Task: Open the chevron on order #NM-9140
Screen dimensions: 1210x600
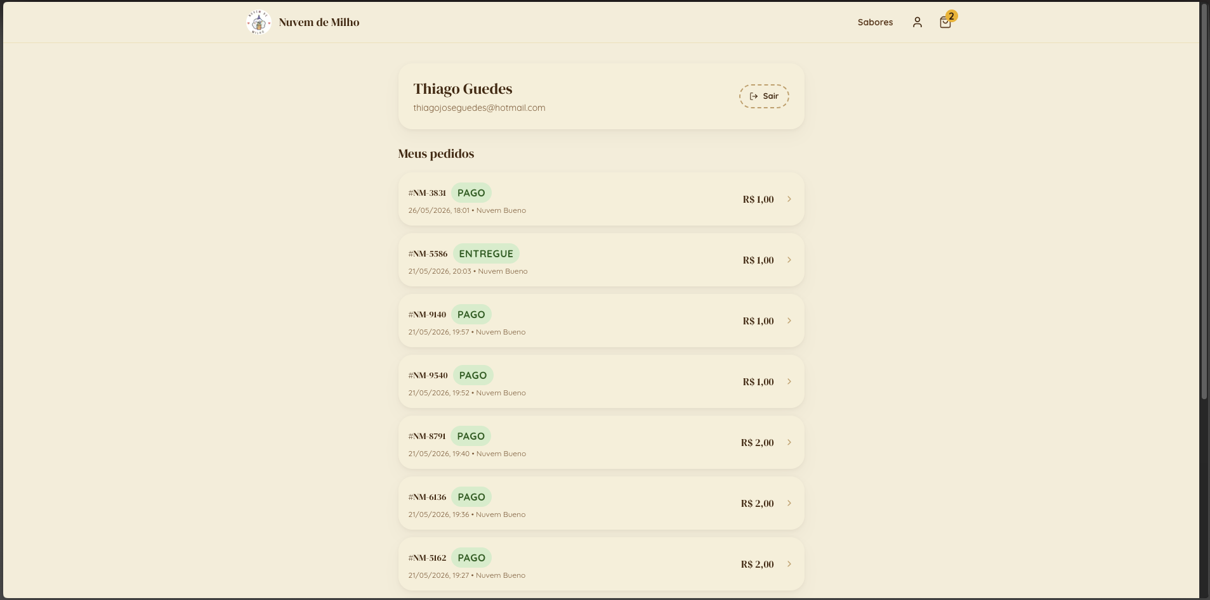Action: 789,321
